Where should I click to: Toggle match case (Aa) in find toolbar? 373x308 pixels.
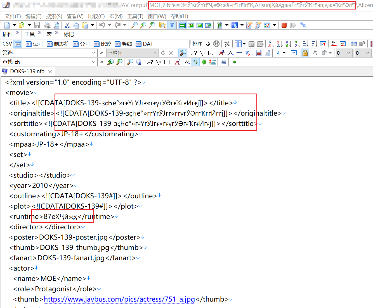(x=178, y=62)
